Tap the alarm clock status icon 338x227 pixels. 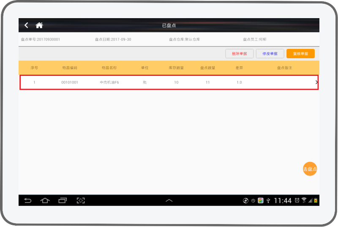297,200
